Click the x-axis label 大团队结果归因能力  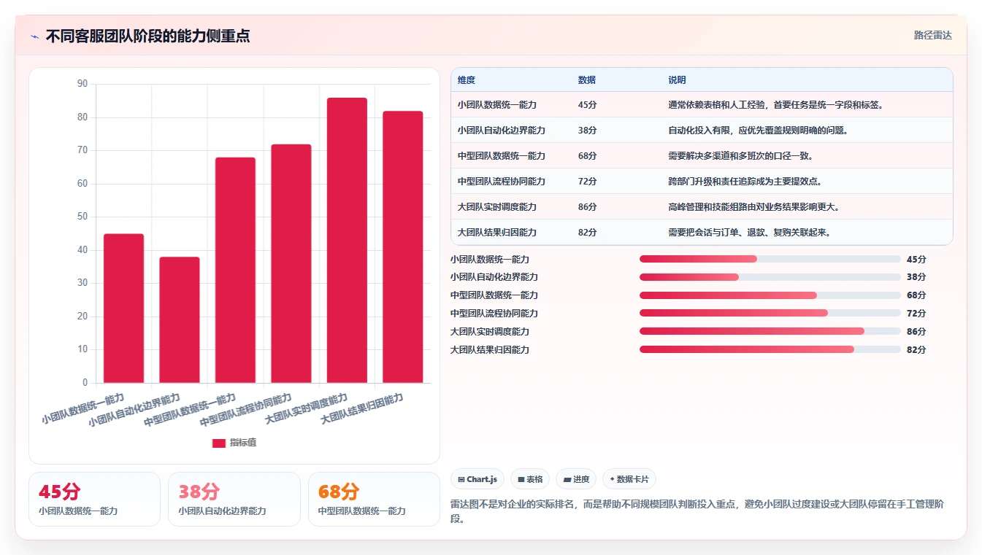pyautogui.click(x=362, y=408)
